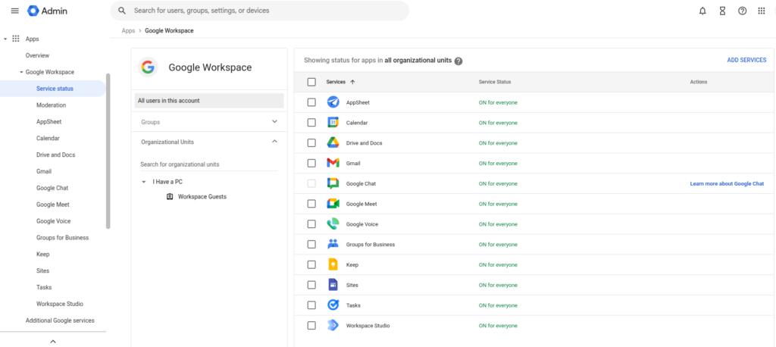Click the Google Voice service icon
Screen dimensions: 776x347
click(x=333, y=224)
